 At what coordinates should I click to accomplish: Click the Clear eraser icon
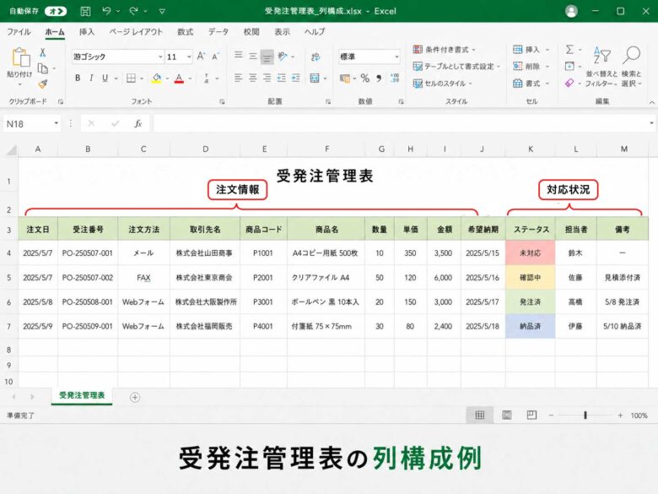point(569,83)
